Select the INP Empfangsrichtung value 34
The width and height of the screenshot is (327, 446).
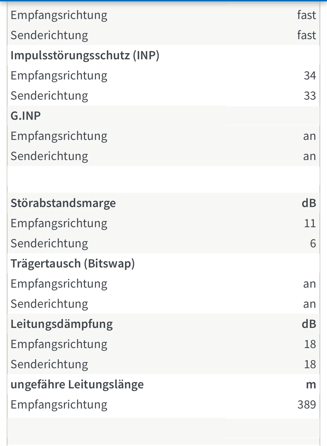tap(310, 76)
